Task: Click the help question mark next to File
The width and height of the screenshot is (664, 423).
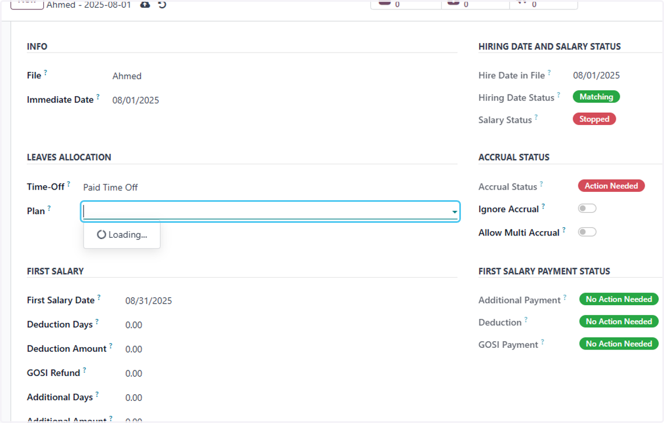Action: click(45, 72)
